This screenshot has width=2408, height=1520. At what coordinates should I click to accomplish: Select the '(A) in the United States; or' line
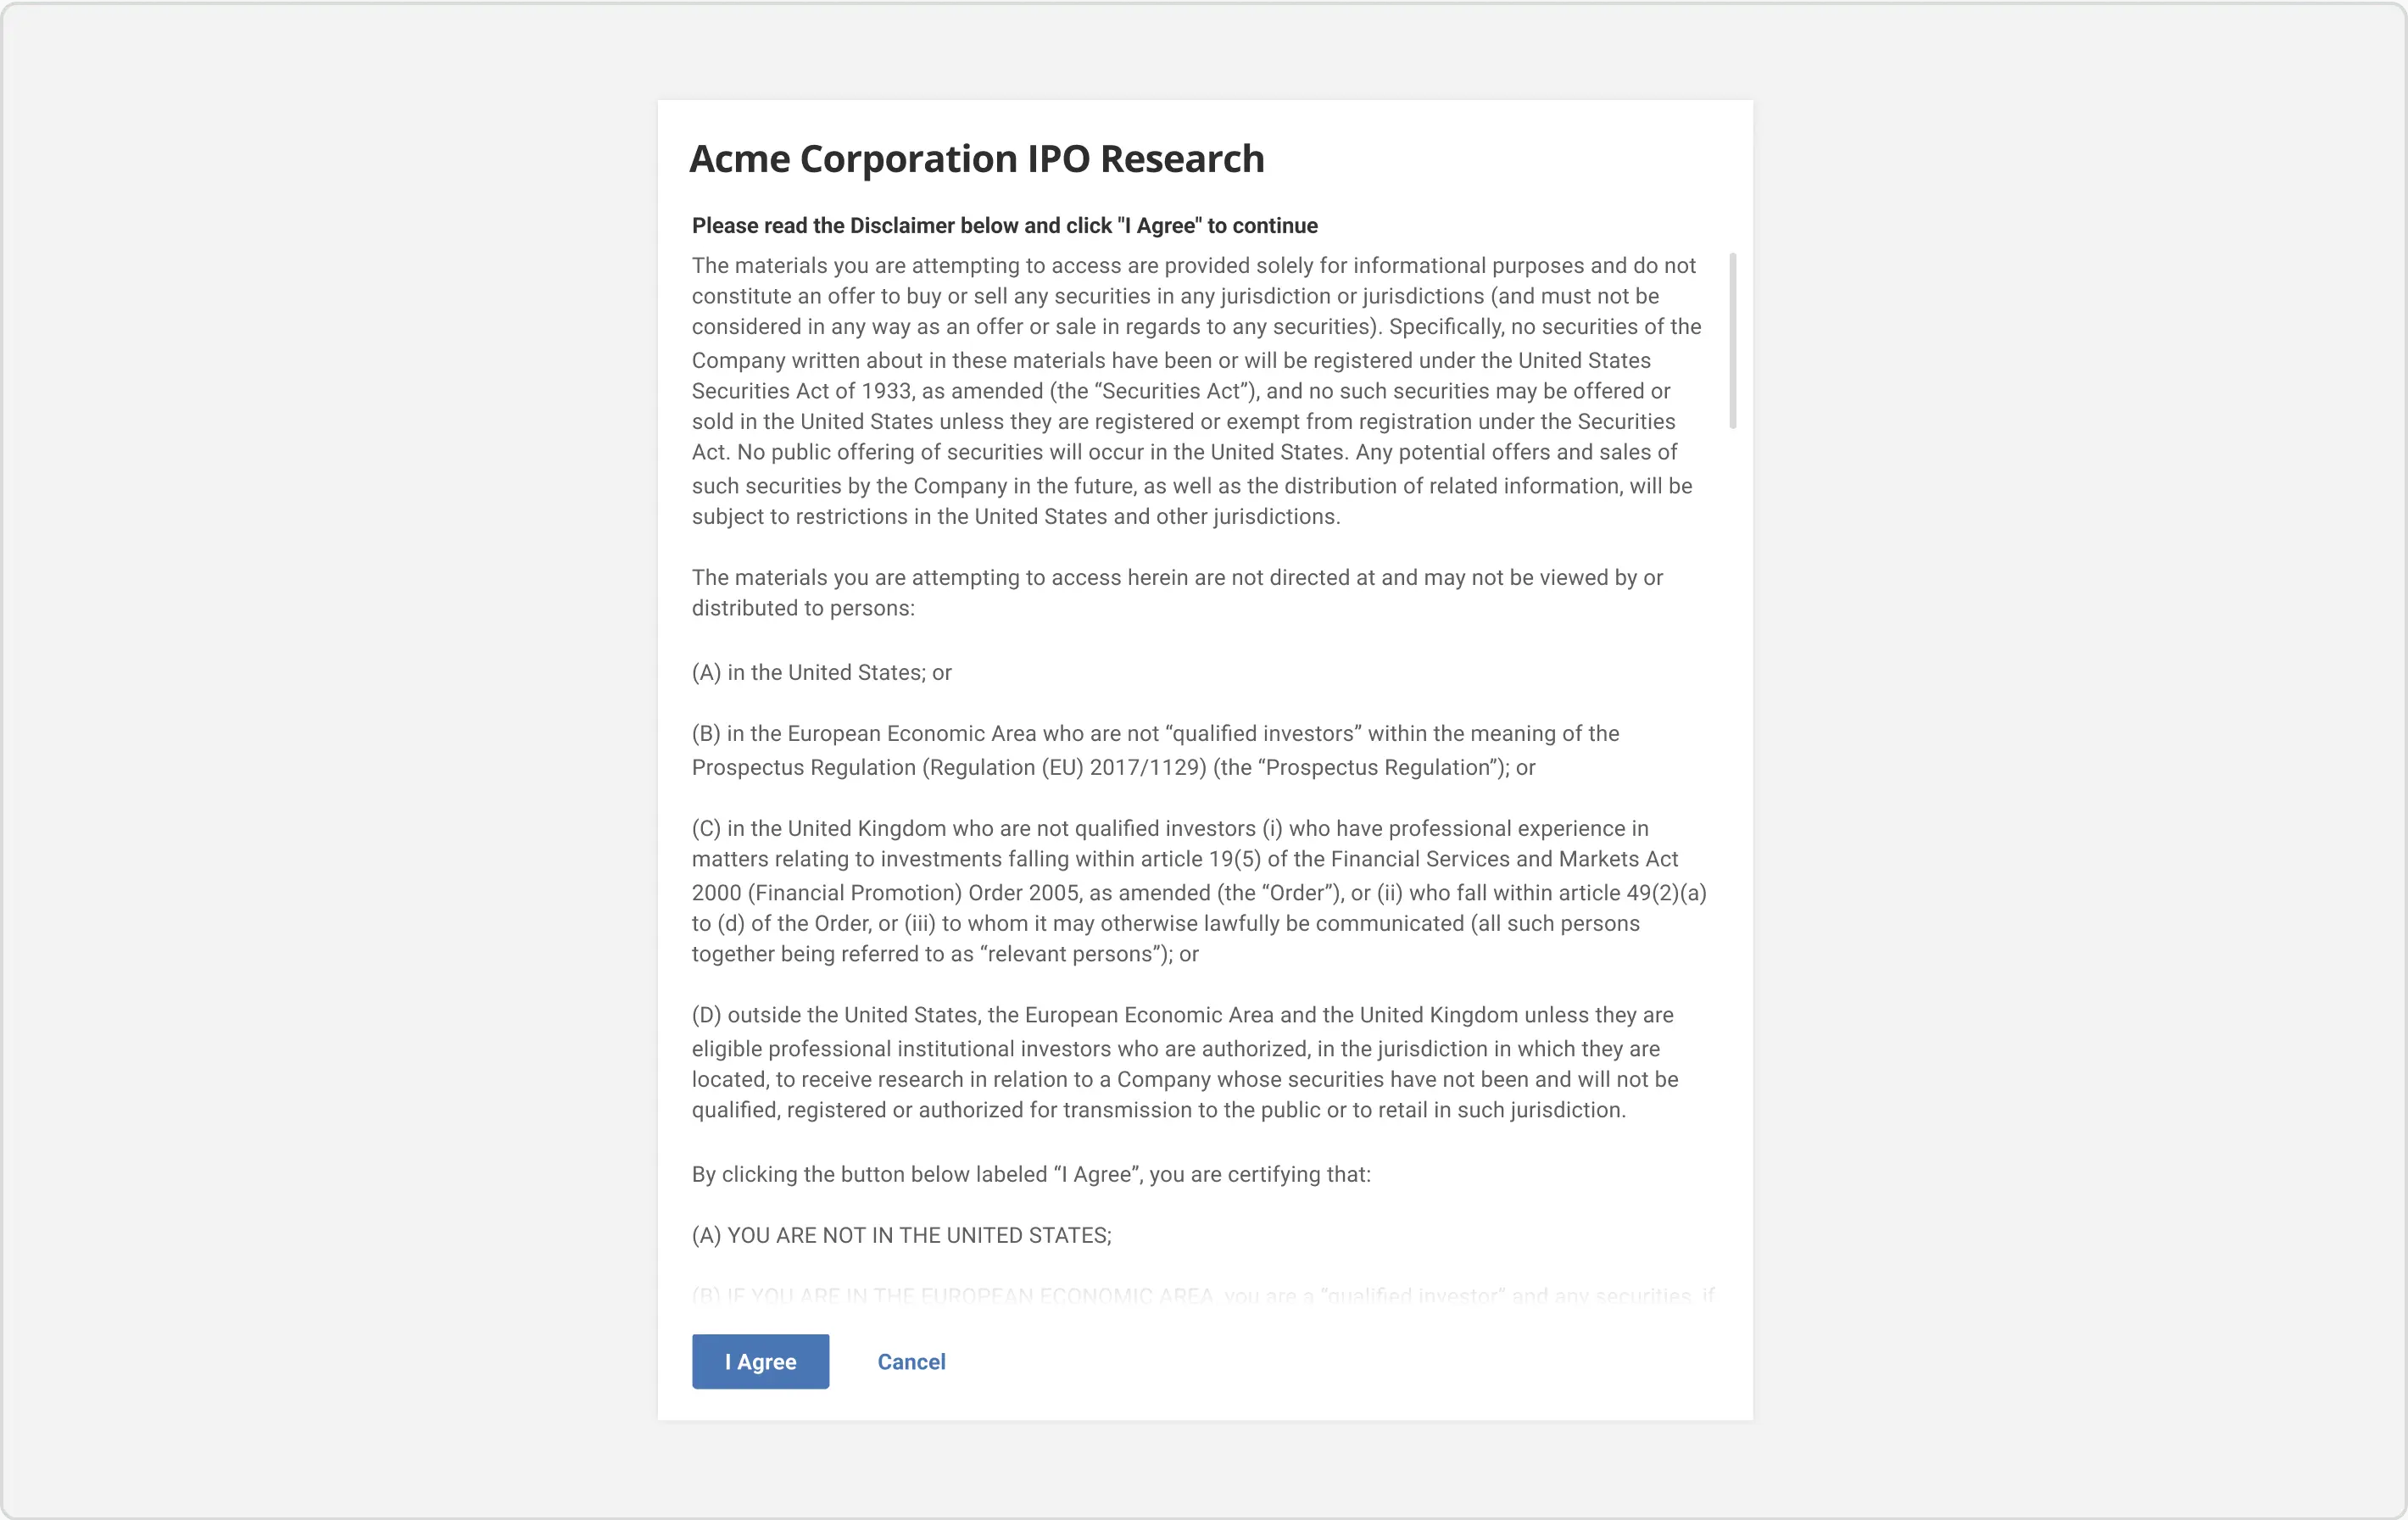822,672
